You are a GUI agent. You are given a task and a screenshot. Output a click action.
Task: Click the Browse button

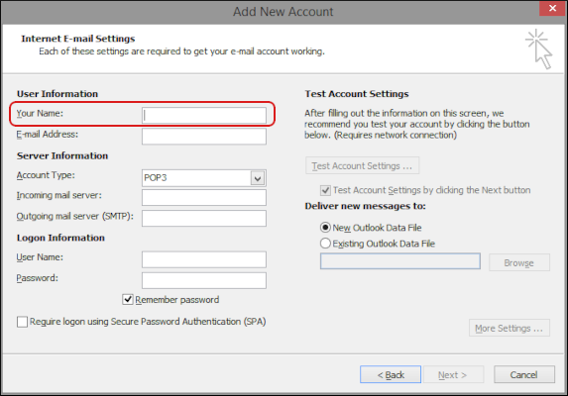pyautogui.click(x=519, y=262)
